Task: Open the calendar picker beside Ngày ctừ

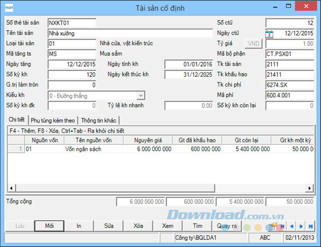Action: 269,34
